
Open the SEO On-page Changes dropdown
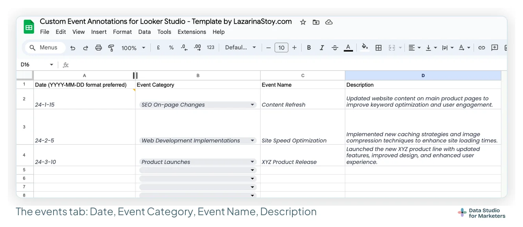[x=252, y=105]
